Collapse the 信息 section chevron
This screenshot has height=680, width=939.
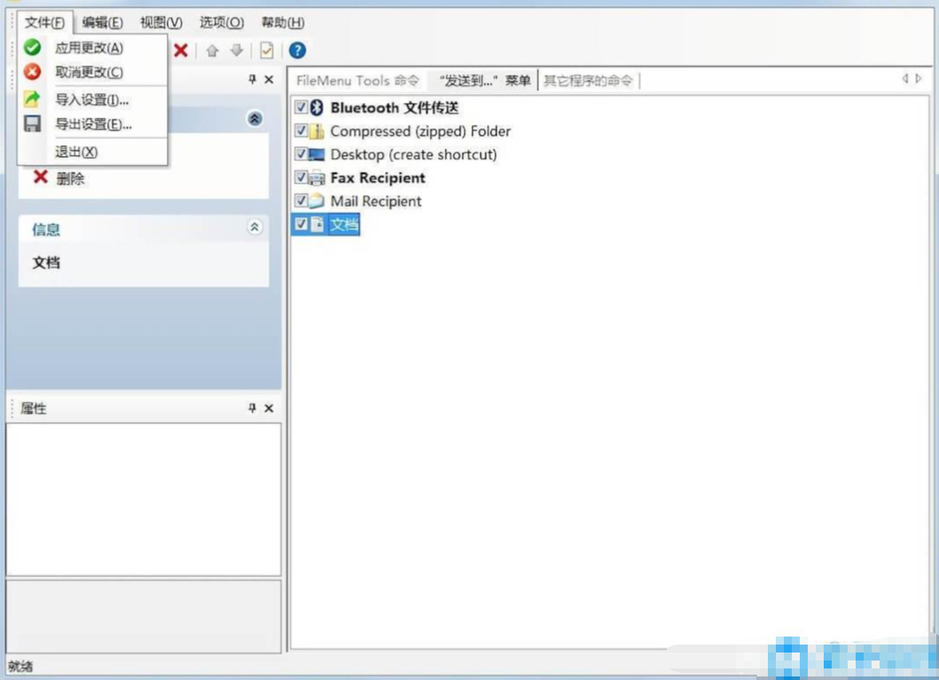[x=254, y=227]
